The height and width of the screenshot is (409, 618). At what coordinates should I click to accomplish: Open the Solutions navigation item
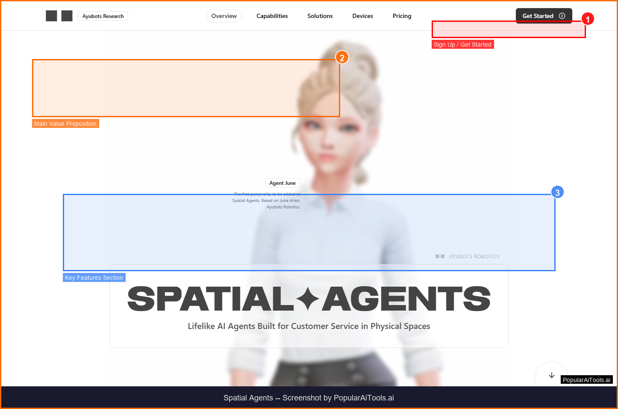click(320, 16)
